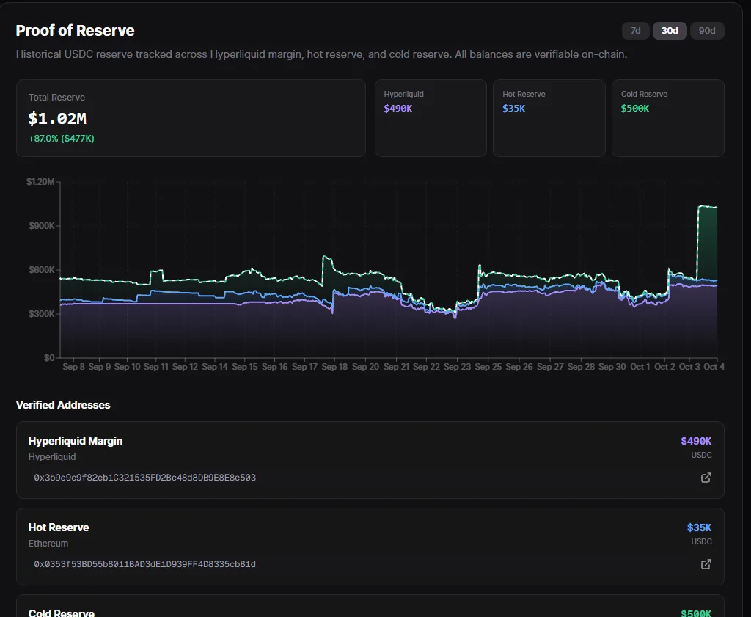Click the Ethereum network label
751x617 pixels.
click(x=48, y=543)
